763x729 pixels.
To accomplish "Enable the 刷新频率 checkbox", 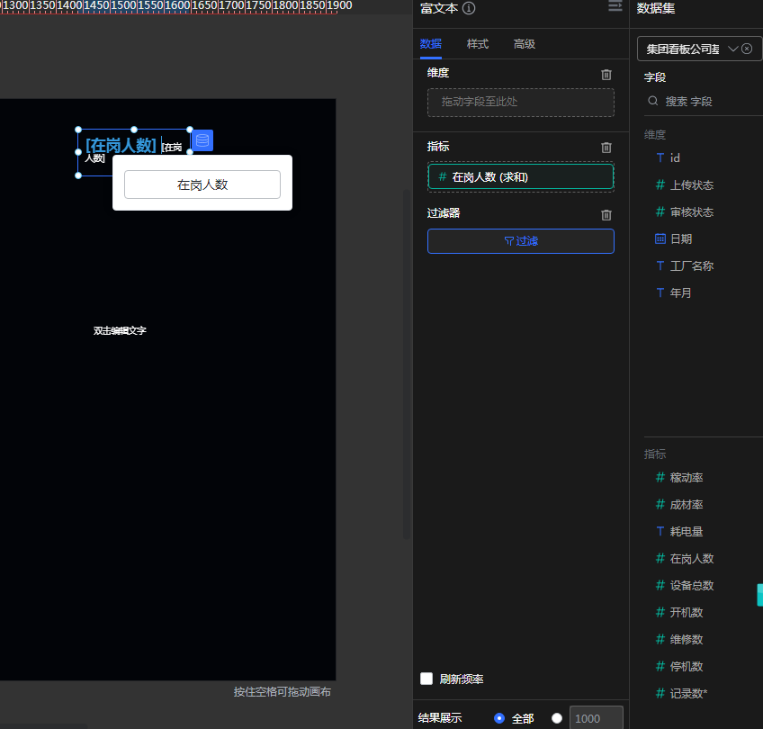I will point(426,679).
